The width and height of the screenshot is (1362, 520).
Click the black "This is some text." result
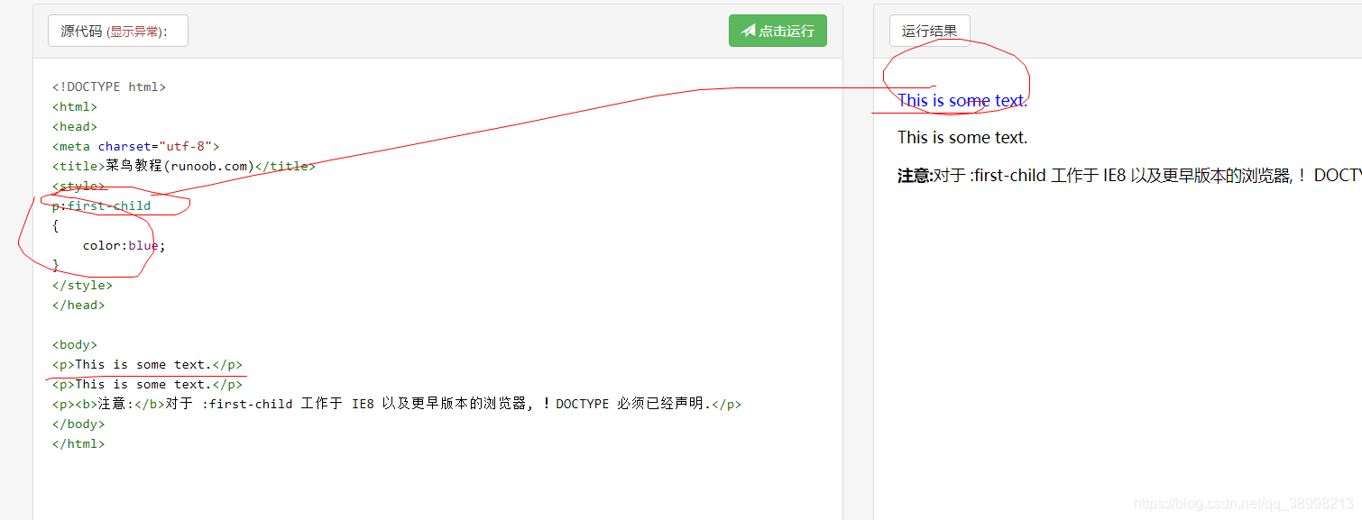pos(962,138)
